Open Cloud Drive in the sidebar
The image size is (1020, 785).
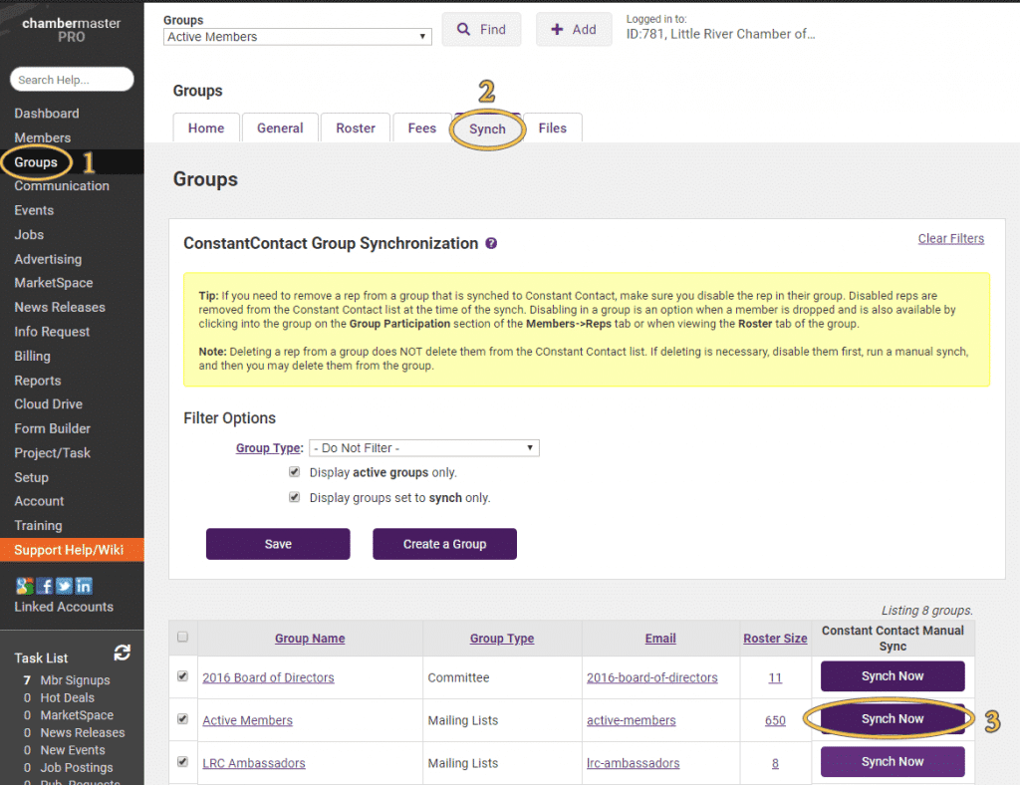click(x=48, y=403)
